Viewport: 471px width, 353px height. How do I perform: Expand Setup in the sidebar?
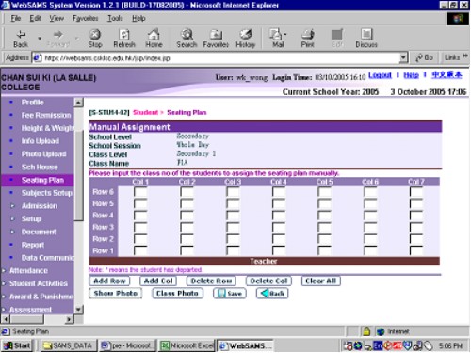click(31, 218)
